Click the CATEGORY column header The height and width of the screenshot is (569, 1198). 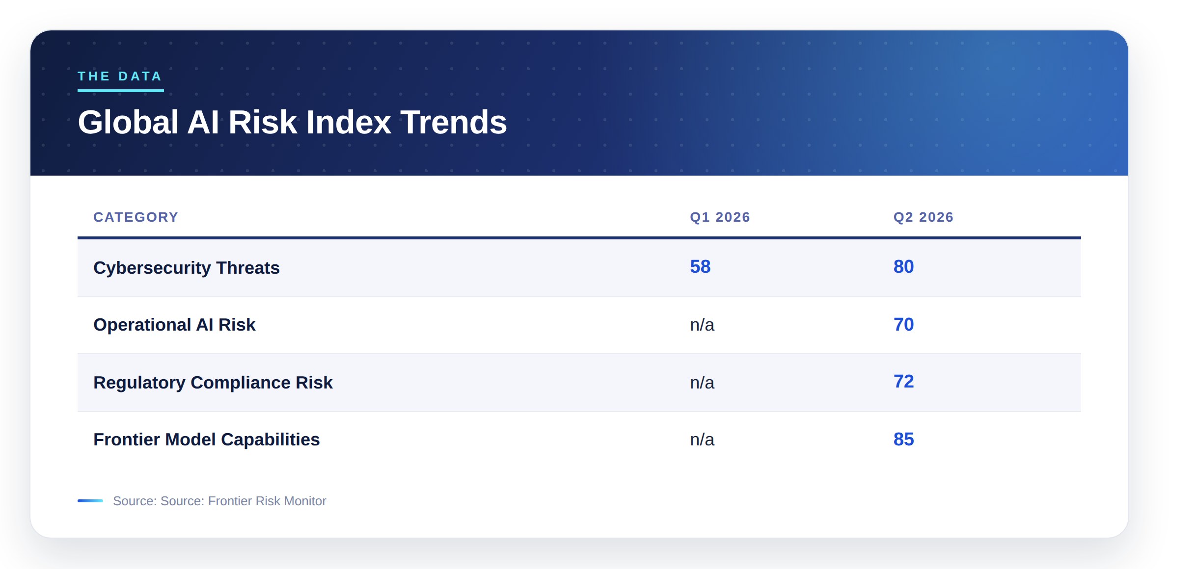click(x=136, y=217)
